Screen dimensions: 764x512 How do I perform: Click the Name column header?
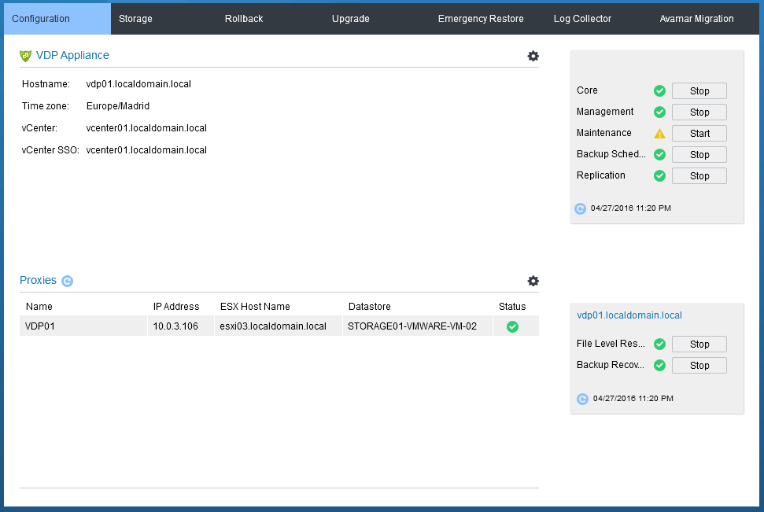pyautogui.click(x=39, y=307)
